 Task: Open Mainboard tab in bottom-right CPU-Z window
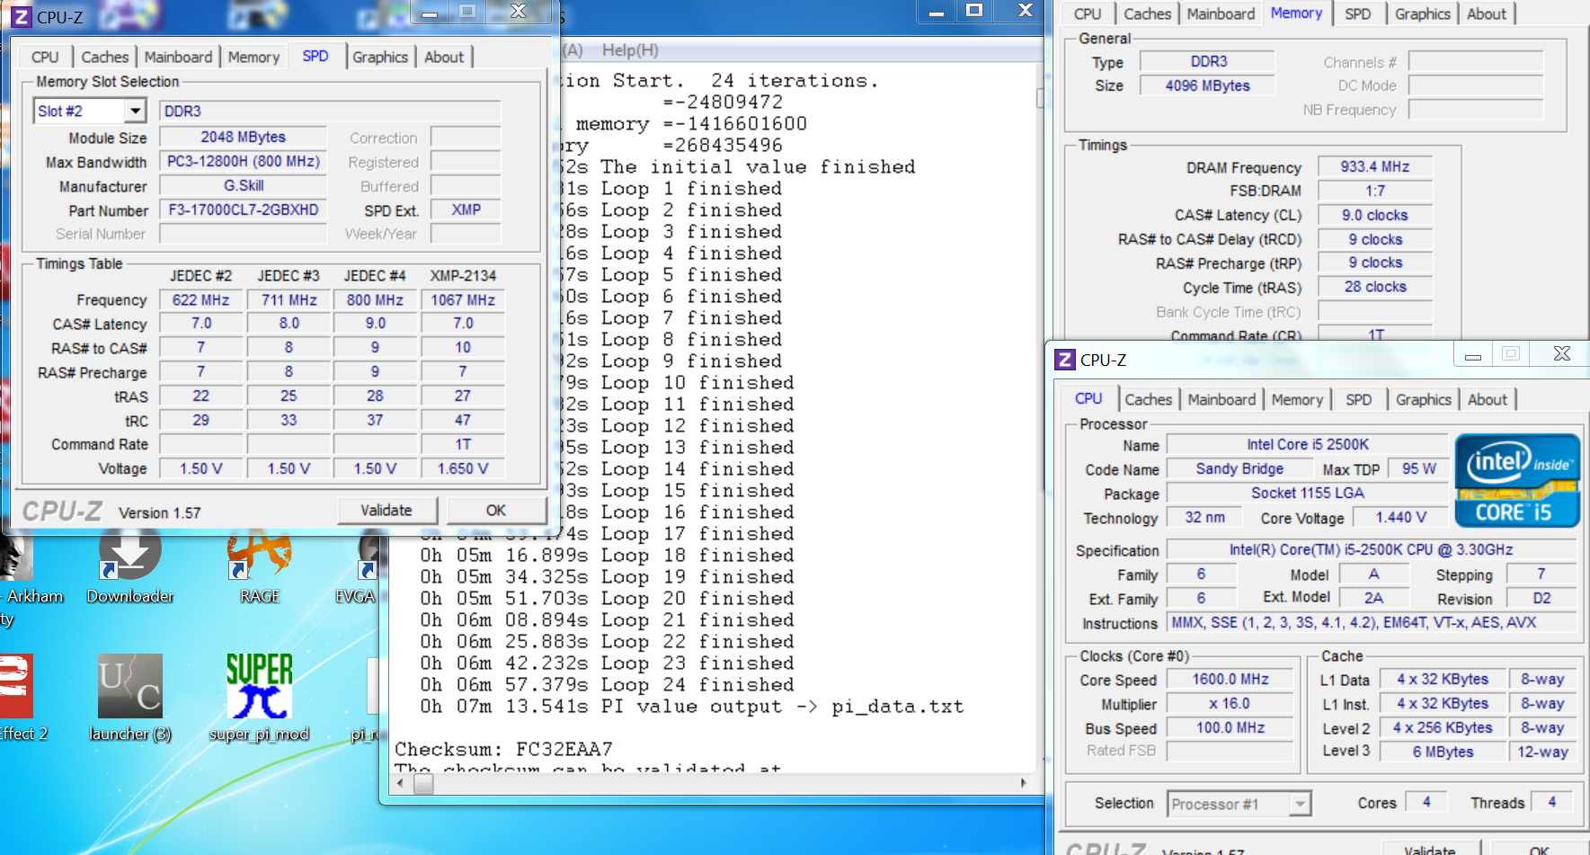[x=1221, y=399]
